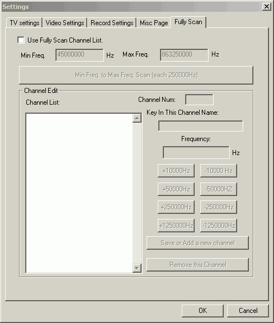Cancel the Settings dialog
274x323 pixels.
pos(248,311)
